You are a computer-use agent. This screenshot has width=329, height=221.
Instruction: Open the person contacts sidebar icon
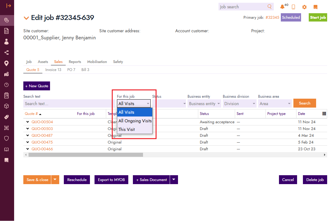[6, 41]
